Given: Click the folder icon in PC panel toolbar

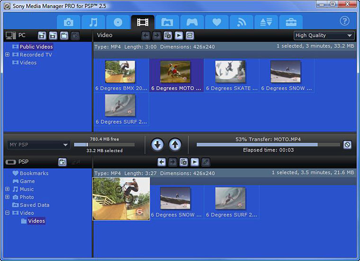Looking at the screenshot, I should (64, 36).
